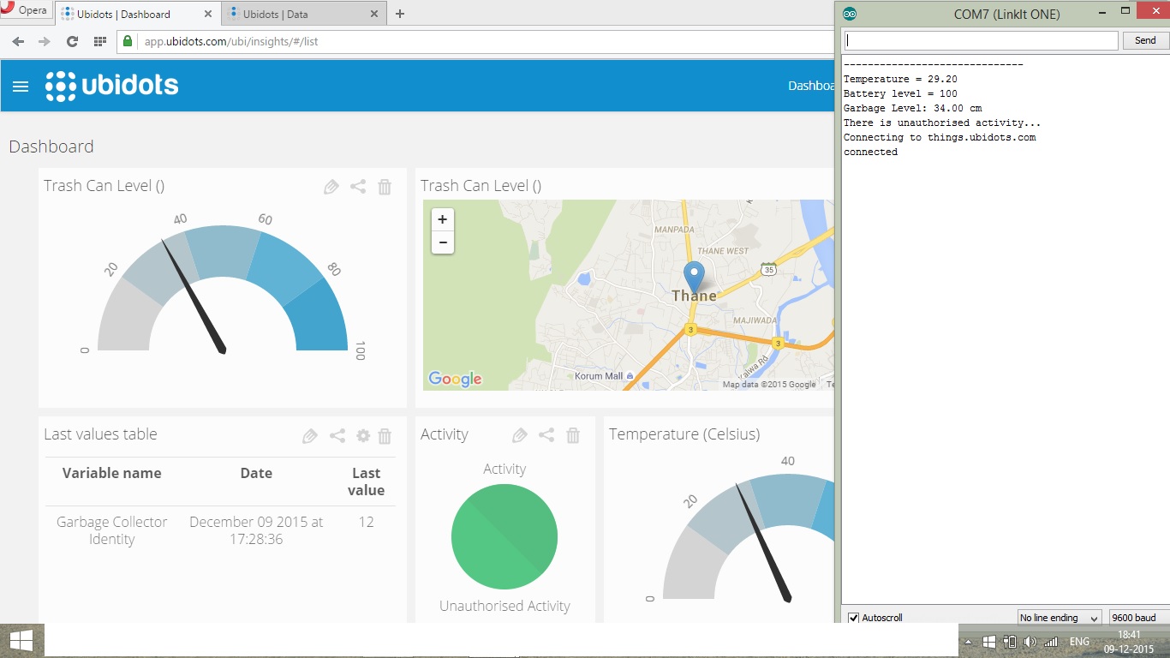
Task: Open the No line ending dropdown
Action: pos(1060,618)
